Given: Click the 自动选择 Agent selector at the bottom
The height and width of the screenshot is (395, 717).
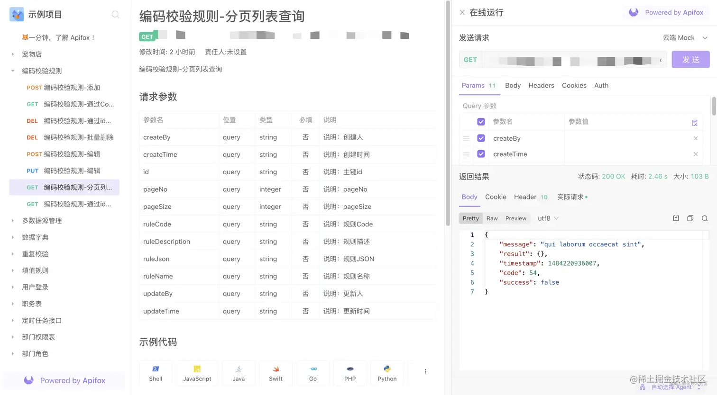Looking at the screenshot, I should click(671, 387).
